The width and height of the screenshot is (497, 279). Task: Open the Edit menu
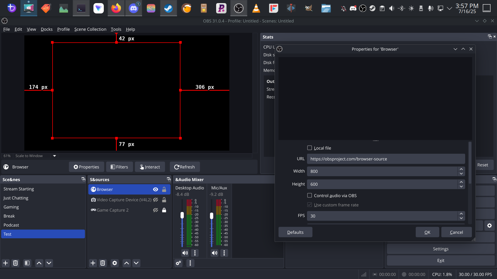[x=18, y=29]
